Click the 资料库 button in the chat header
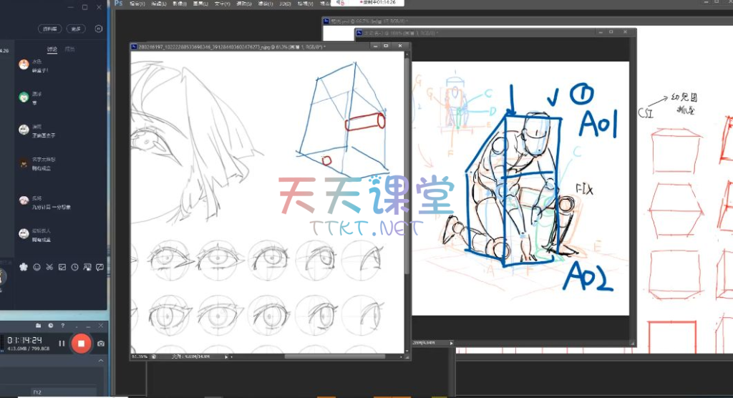Image resolution: width=733 pixels, height=398 pixels. click(x=49, y=29)
